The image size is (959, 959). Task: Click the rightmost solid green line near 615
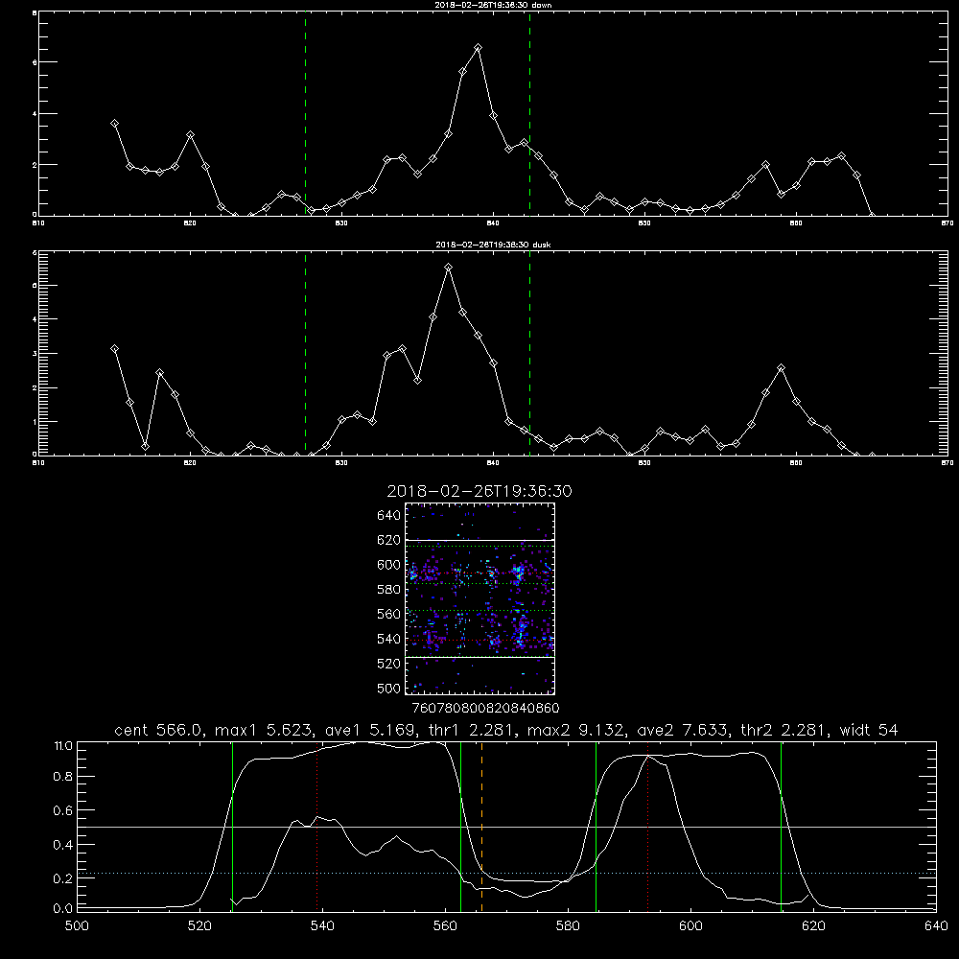[x=781, y=827]
